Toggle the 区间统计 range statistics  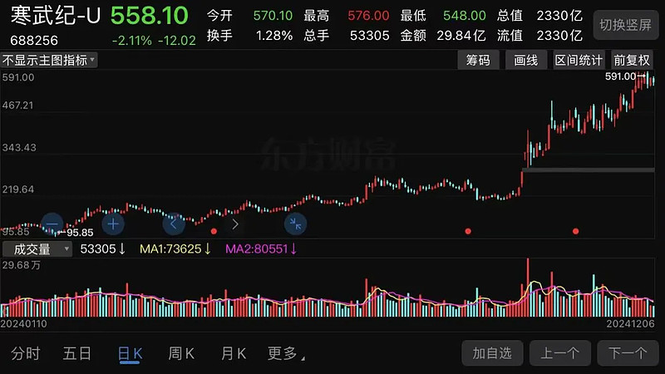pyautogui.click(x=579, y=60)
